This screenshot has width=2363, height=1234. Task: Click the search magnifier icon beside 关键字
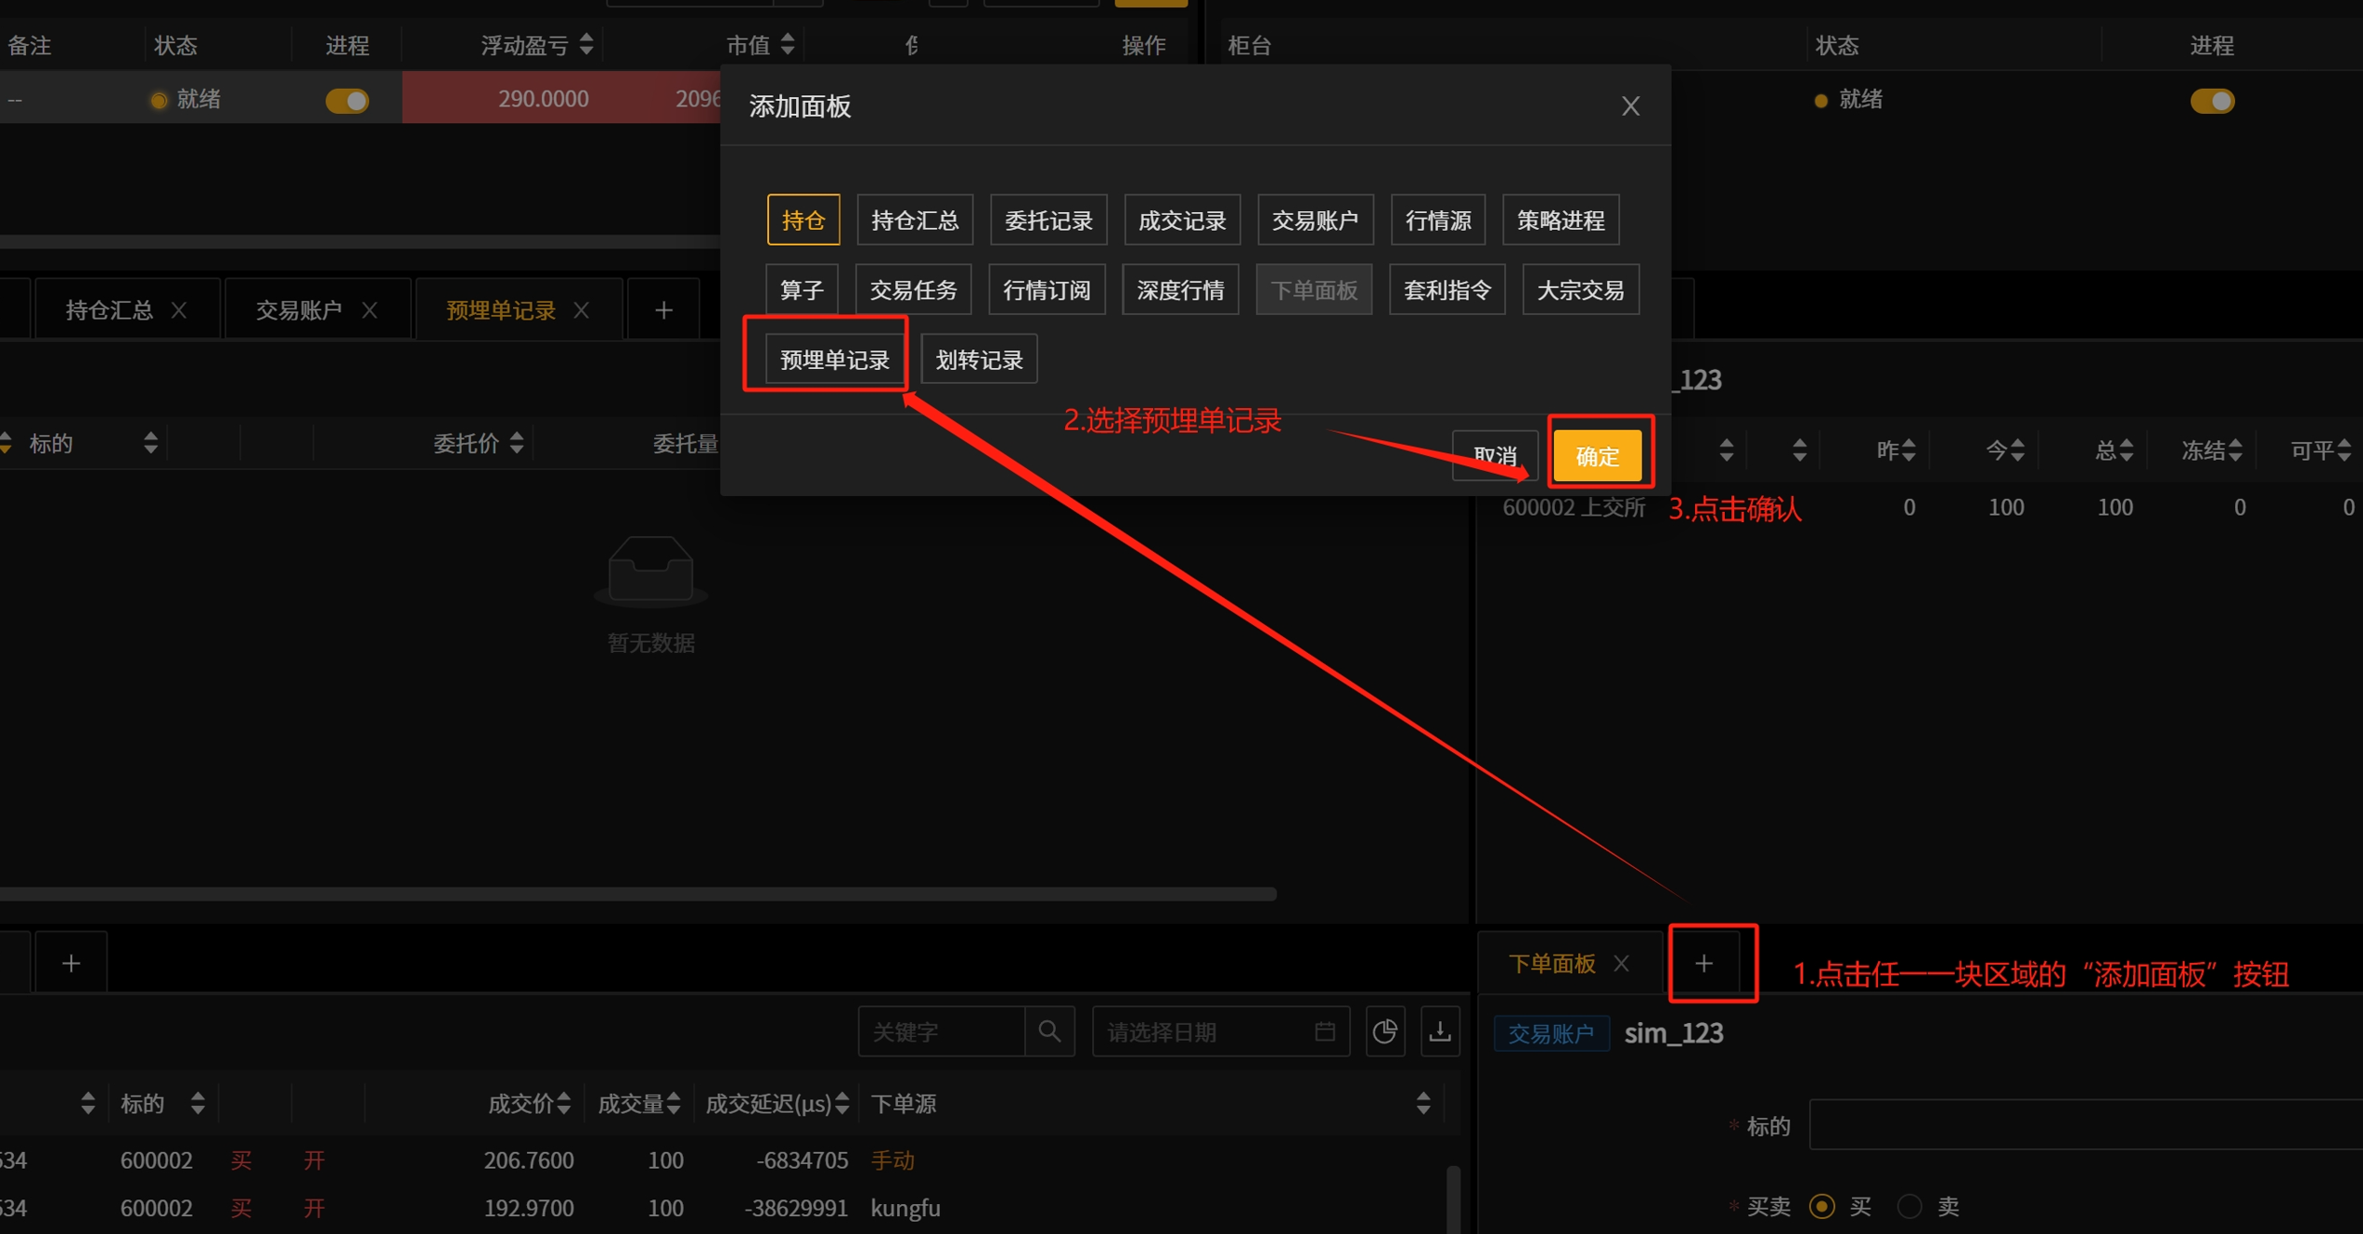1049,1030
